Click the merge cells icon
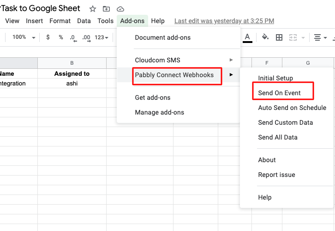The image size is (335, 231). click(x=293, y=37)
